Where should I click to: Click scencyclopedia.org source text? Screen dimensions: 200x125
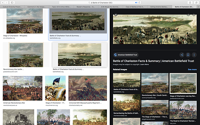(x=149, y=98)
